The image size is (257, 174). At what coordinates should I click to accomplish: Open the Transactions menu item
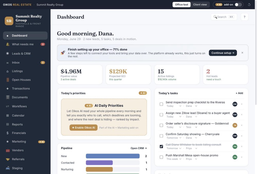click(25, 88)
